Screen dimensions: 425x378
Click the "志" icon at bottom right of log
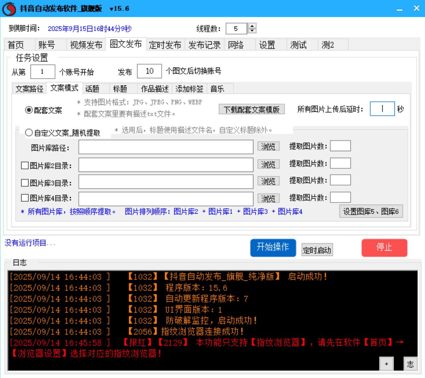411,364
